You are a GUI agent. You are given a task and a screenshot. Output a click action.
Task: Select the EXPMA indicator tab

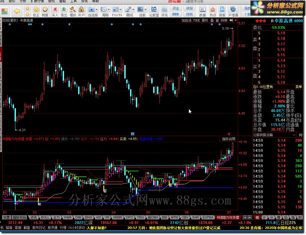pyautogui.click(x=208, y=217)
